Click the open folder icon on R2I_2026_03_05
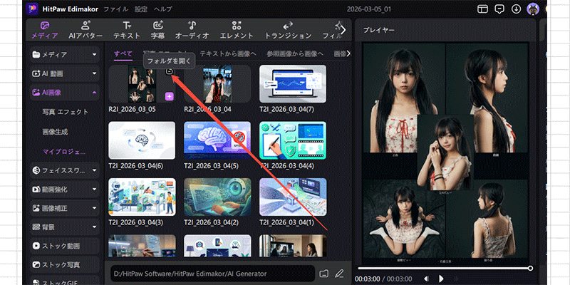The height and width of the screenshot is (285, 570). 169,71
